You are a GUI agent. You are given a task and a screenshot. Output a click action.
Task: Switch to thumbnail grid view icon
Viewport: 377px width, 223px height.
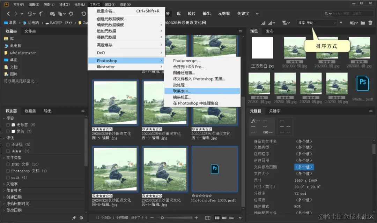point(217,218)
